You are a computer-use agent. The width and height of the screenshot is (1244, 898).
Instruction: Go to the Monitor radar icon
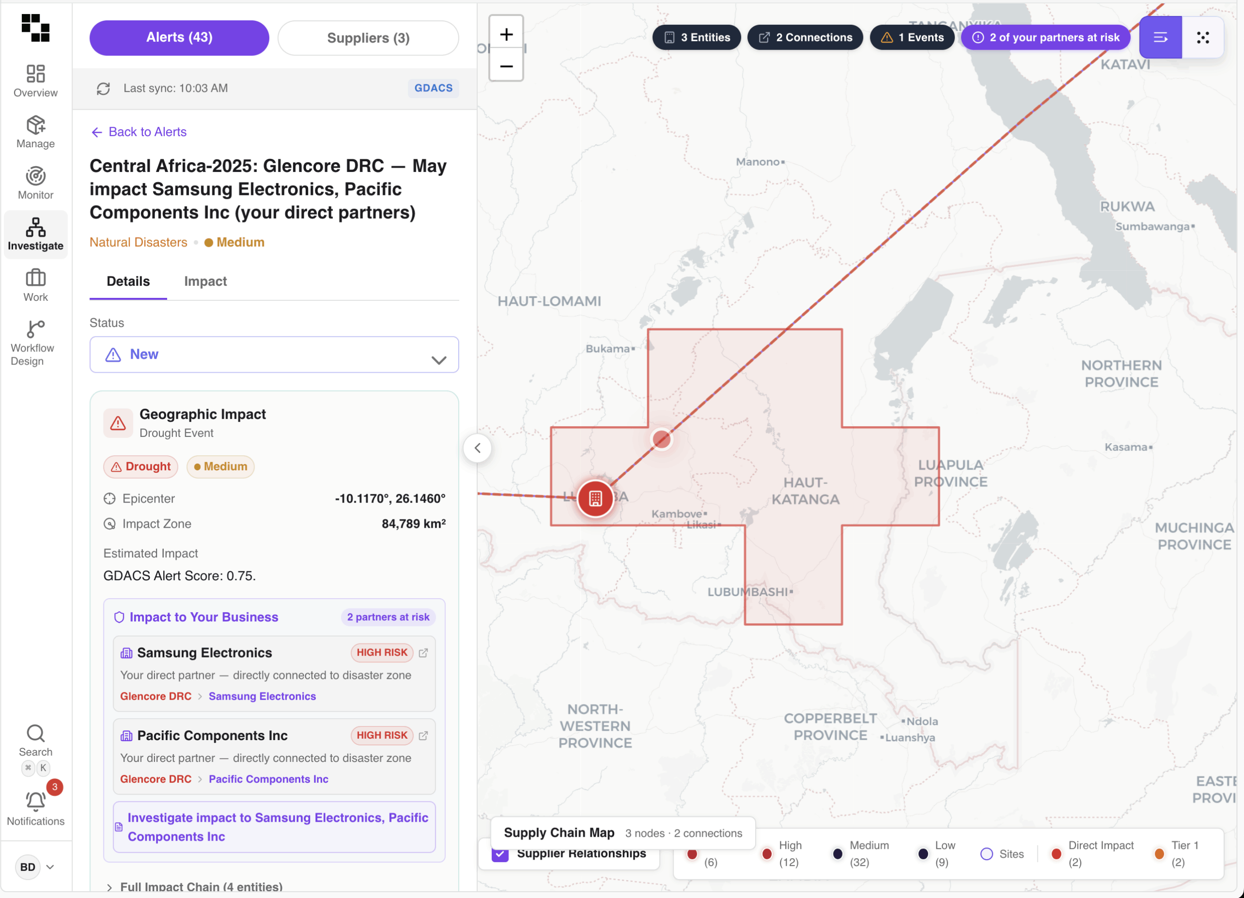(35, 177)
